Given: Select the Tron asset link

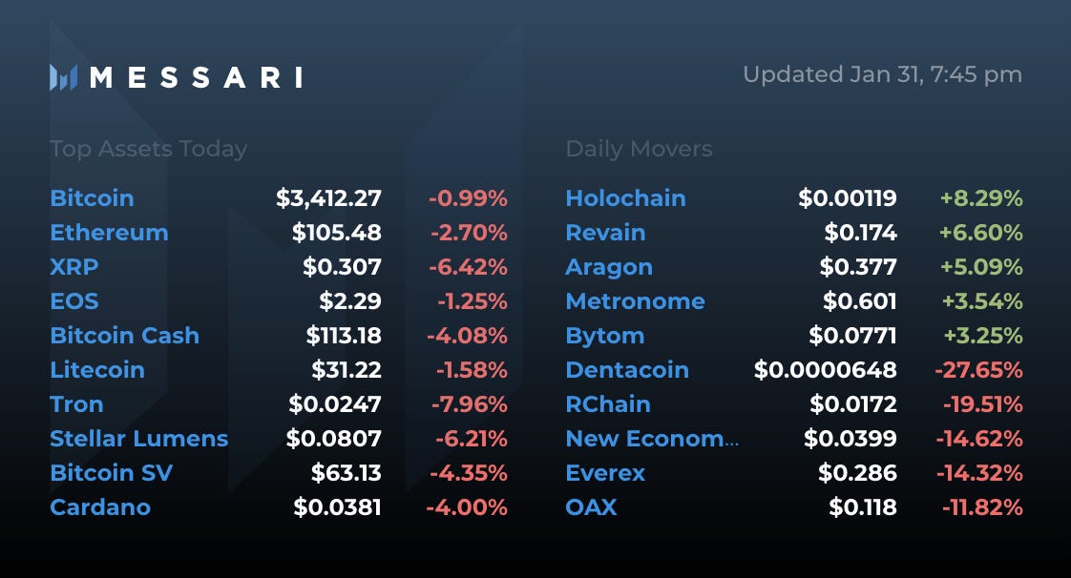Looking at the screenshot, I should [x=76, y=404].
